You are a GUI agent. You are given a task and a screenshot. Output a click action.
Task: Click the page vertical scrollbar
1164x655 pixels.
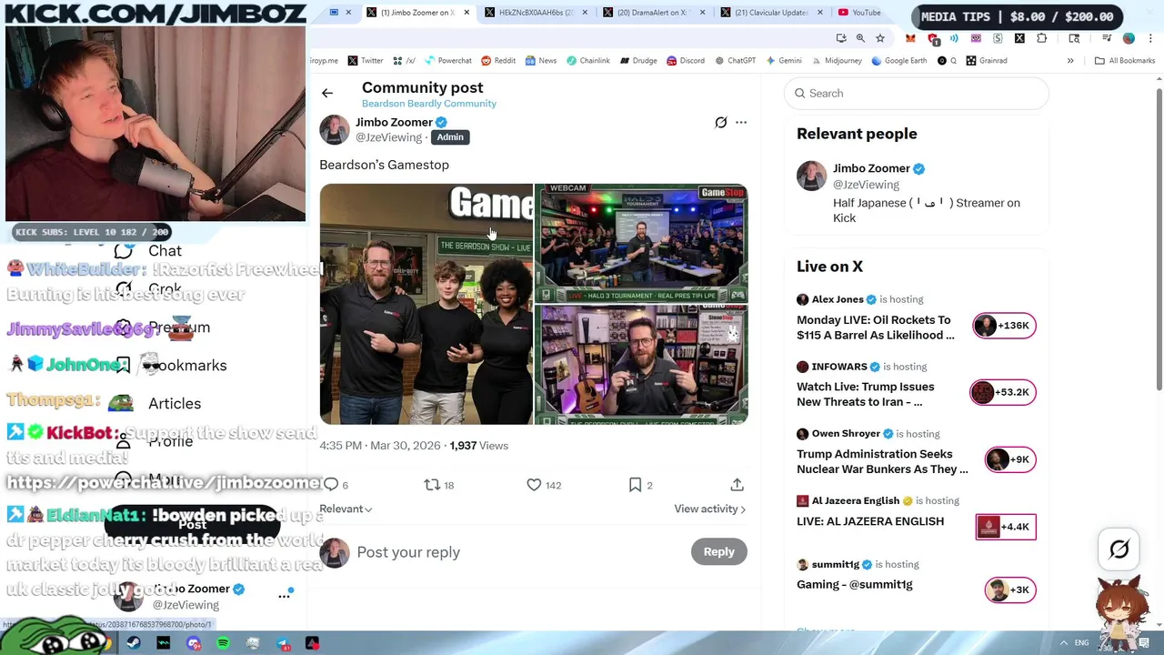pos(1159,241)
